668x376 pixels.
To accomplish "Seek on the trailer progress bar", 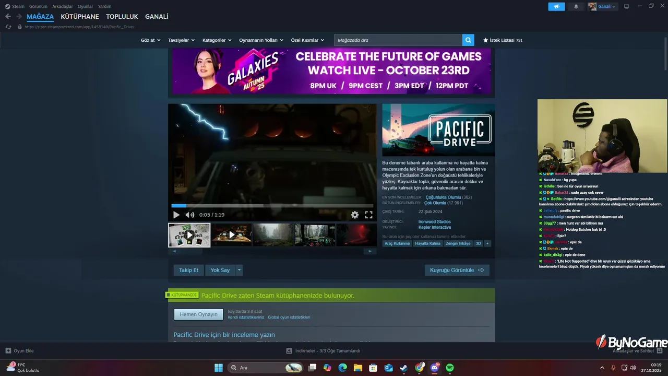I will [x=272, y=206].
